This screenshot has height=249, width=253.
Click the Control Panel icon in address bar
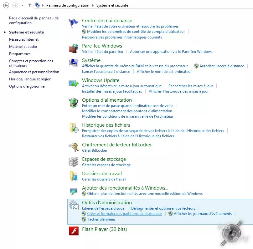point(37,5)
